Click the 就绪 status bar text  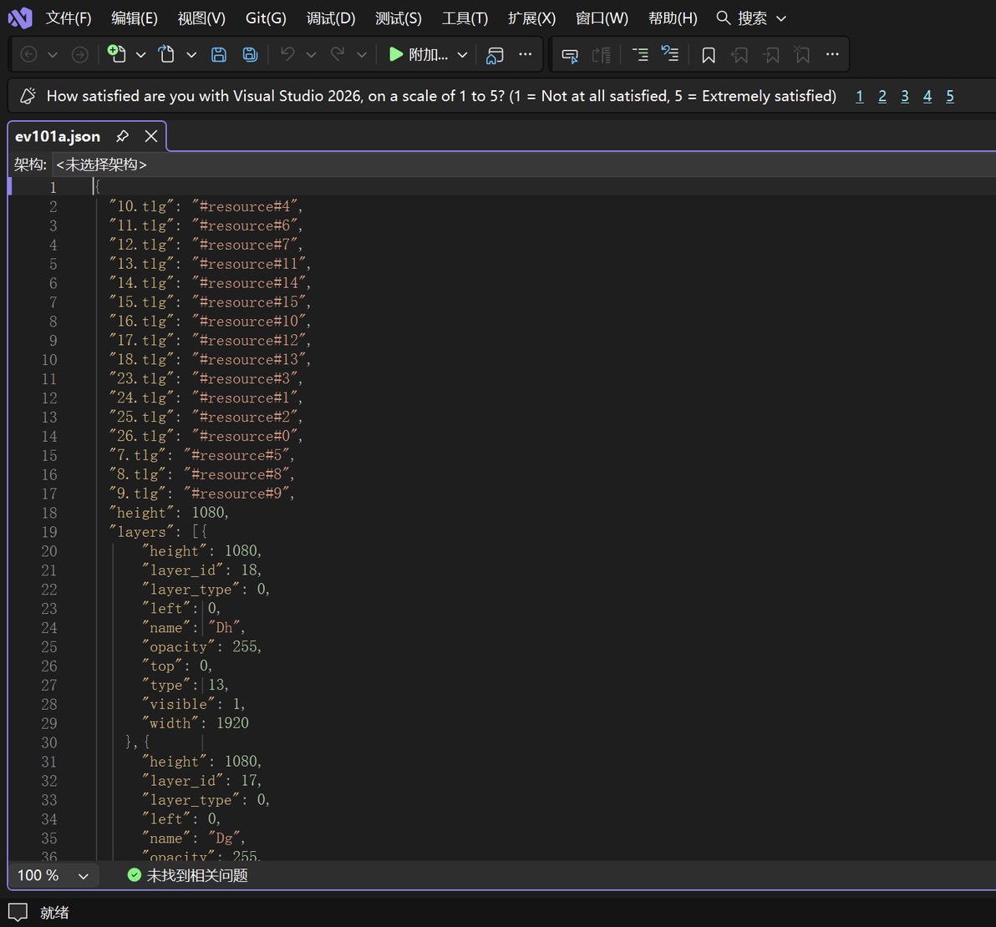54,913
